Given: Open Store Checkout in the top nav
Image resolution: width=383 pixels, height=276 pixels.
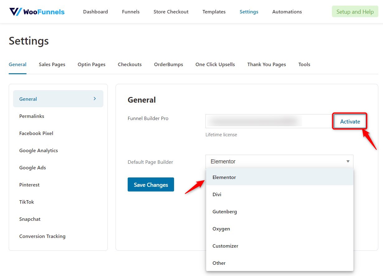Looking at the screenshot, I should click(x=171, y=12).
